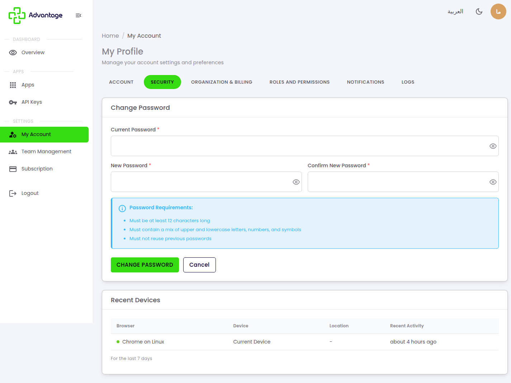This screenshot has height=383, width=511.
Task: Click the API Keys key icon
Action: click(x=13, y=102)
